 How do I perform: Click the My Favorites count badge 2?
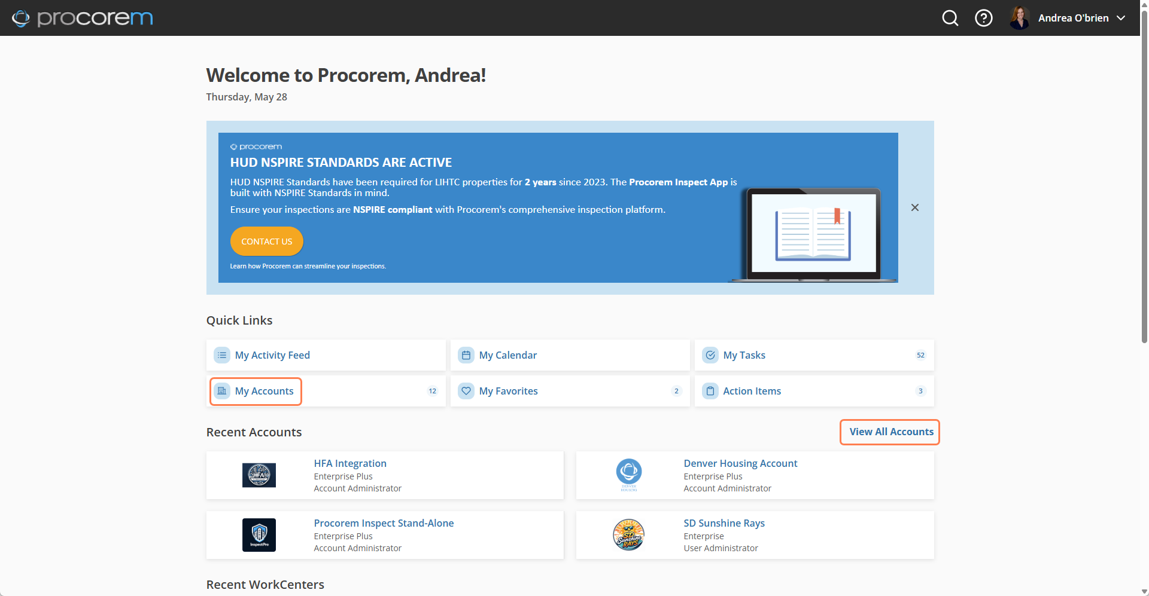point(676,391)
